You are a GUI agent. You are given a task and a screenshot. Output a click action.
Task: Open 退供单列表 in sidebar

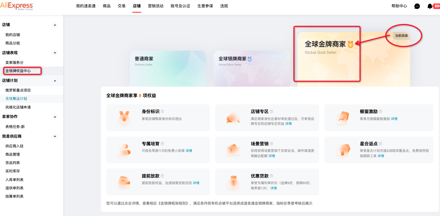(x=14, y=188)
